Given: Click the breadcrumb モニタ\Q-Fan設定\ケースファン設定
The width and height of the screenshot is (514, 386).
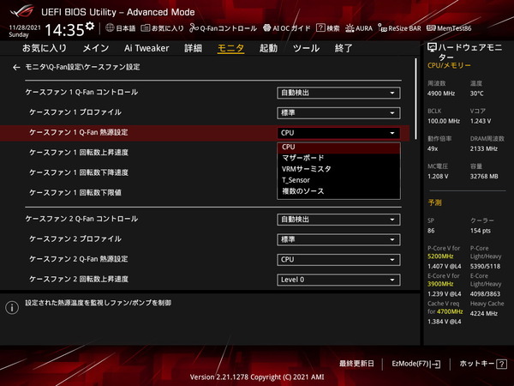Looking at the screenshot, I should tap(82, 67).
